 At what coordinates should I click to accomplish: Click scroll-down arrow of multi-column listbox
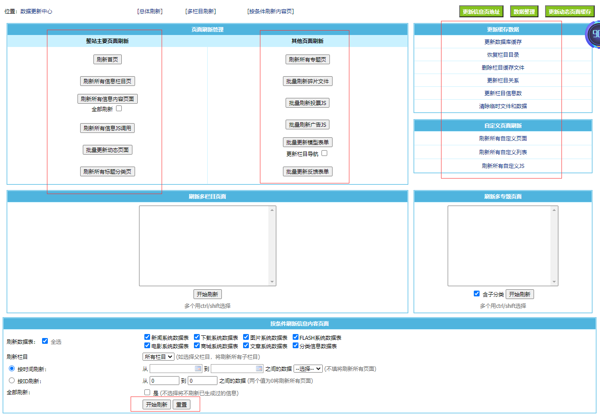[272, 282]
